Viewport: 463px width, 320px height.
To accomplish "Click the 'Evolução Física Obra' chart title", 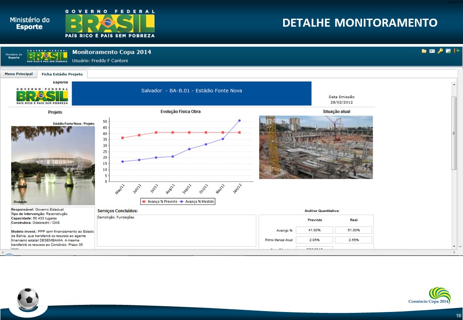I will pos(180,112).
